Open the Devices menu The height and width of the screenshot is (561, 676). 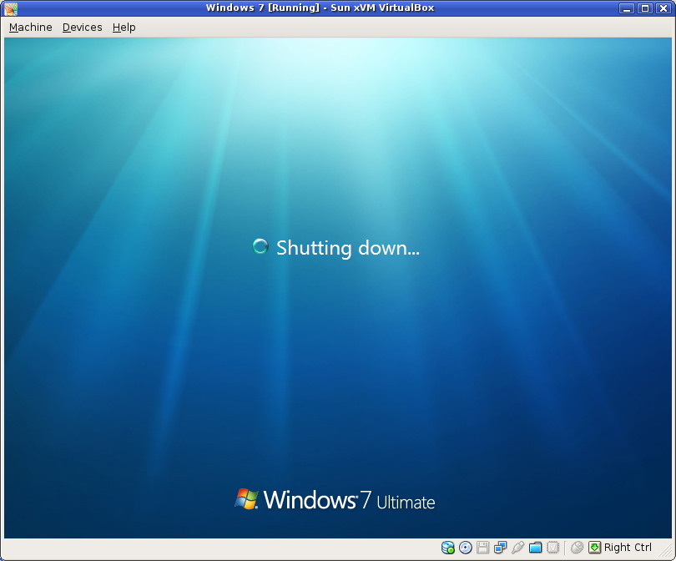82,27
